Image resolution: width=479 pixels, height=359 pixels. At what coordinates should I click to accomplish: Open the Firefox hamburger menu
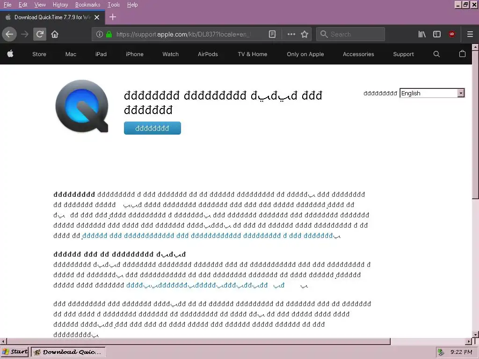coord(470,34)
